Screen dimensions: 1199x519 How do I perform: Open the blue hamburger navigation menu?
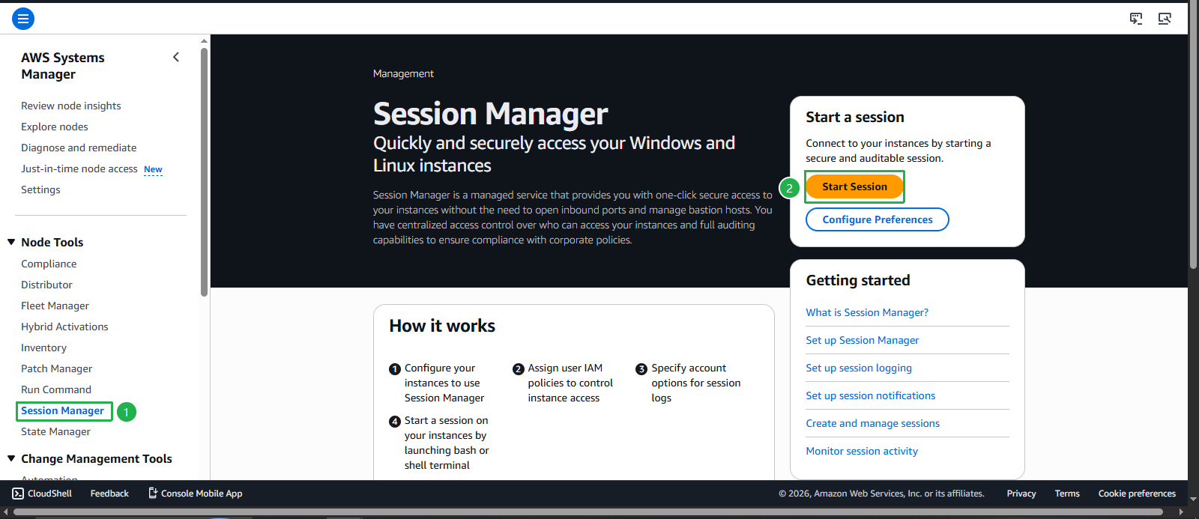tap(23, 19)
